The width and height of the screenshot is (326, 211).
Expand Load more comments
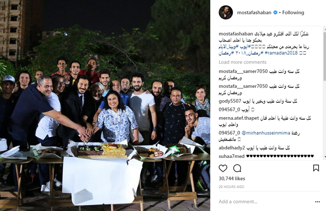(x=242, y=62)
